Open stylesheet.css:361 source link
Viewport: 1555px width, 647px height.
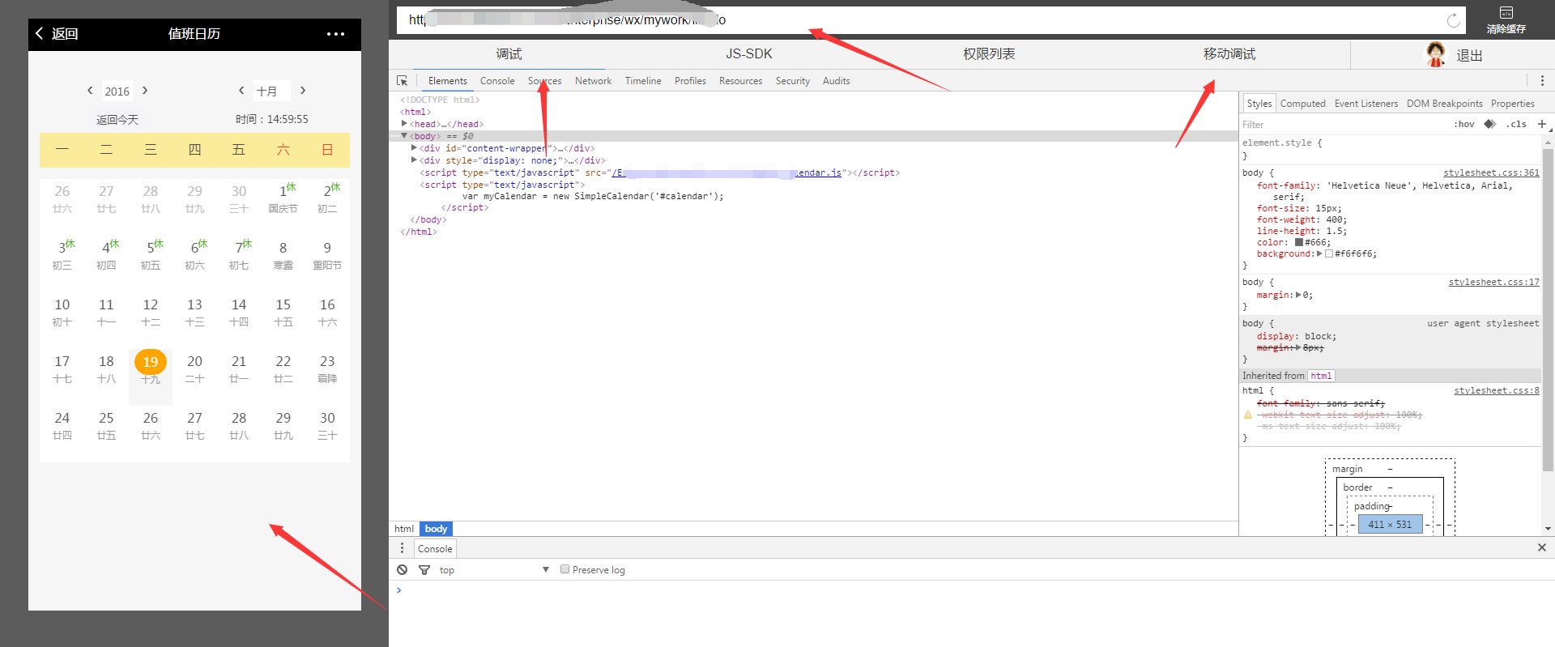(1491, 172)
